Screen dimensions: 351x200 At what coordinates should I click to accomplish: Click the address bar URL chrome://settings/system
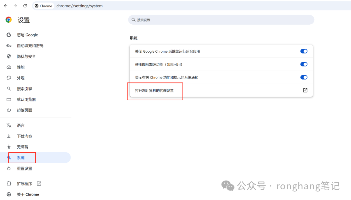pos(80,6)
